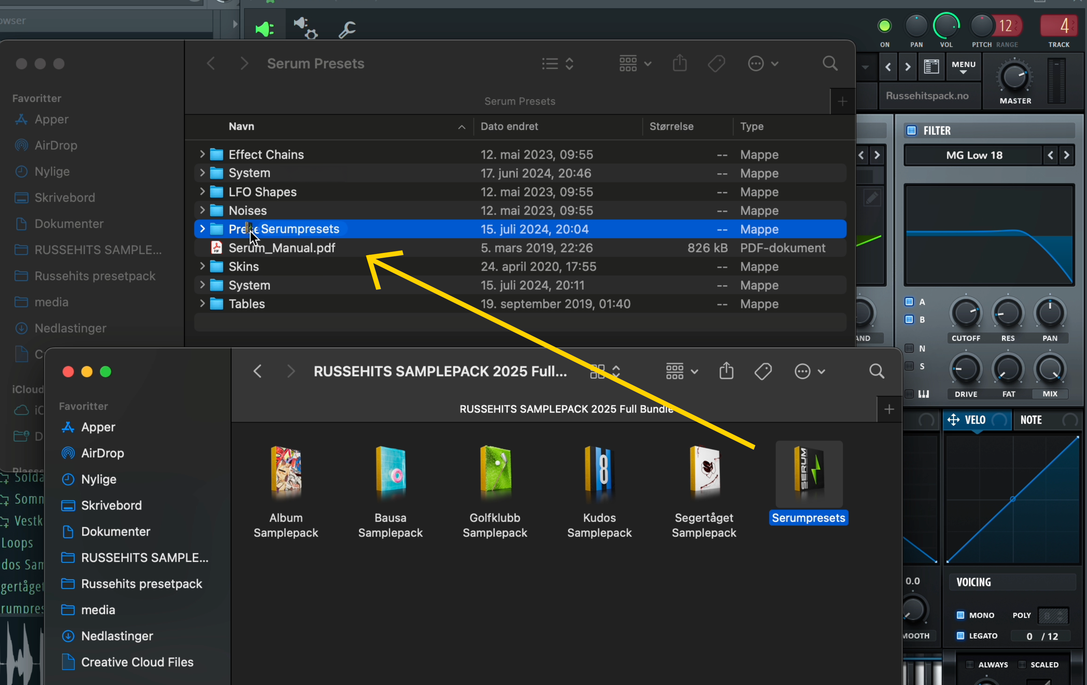The height and width of the screenshot is (685, 1087).
Task: Click the search icon in the Russehits Finder window
Action: [876, 371]
